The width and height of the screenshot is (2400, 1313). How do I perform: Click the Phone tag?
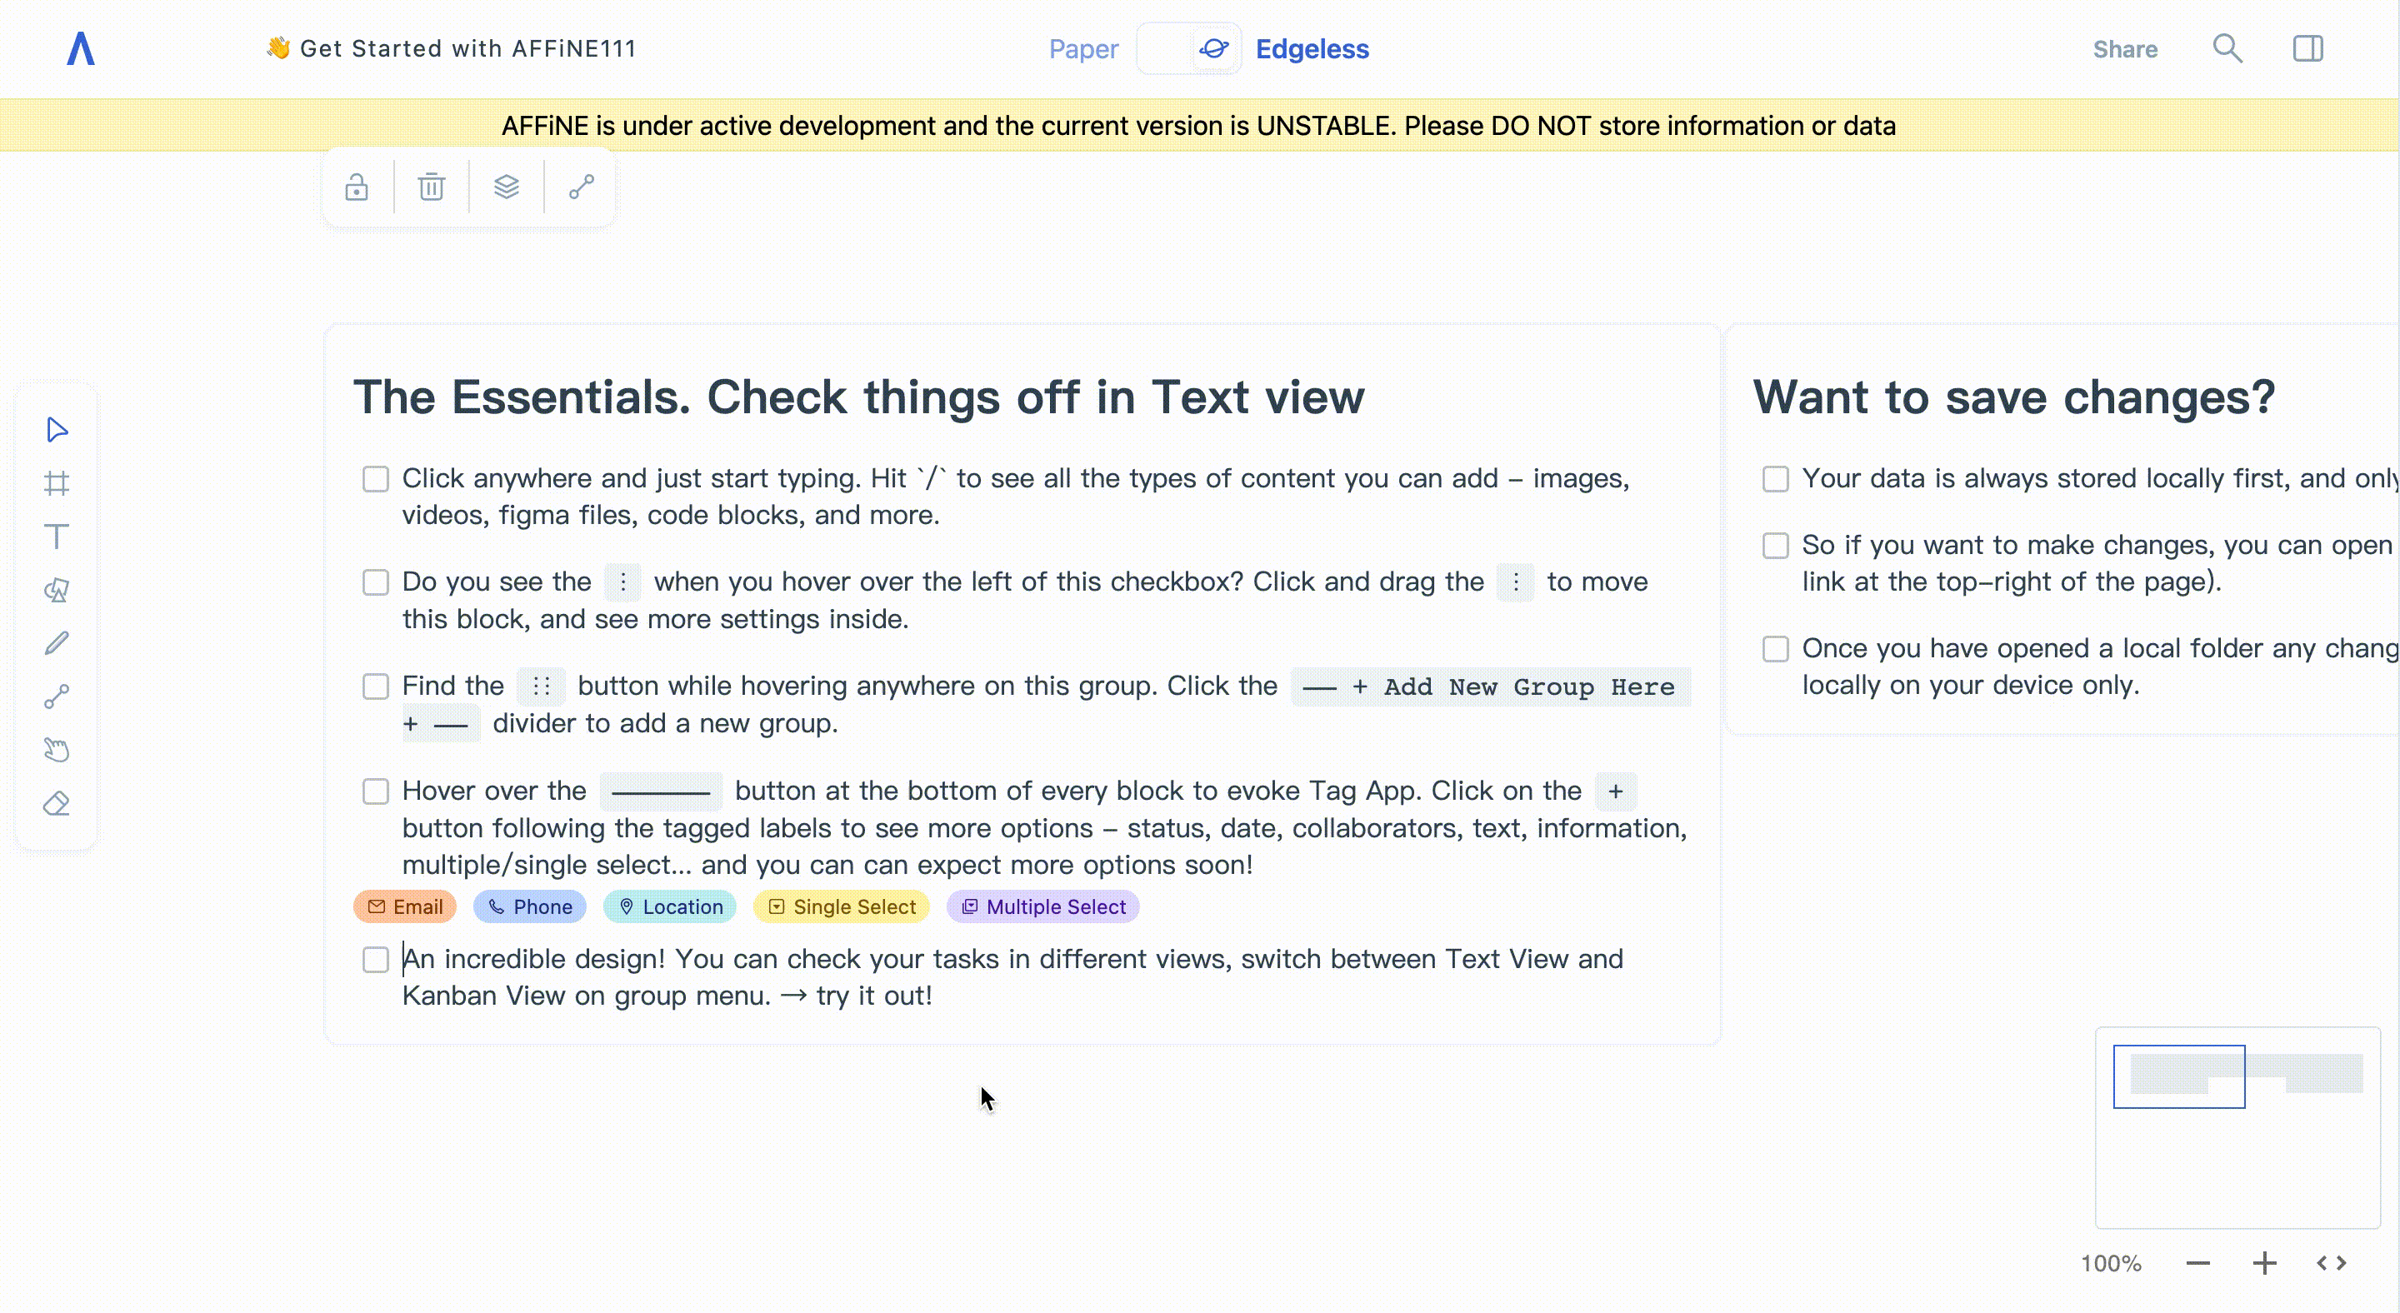click(x=530, y=907)
